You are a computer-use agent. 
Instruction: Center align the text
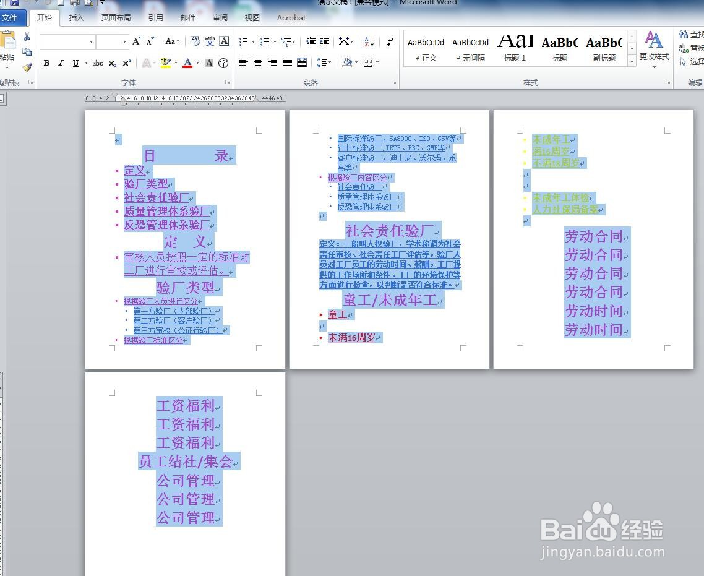click(x=258, y=62)
